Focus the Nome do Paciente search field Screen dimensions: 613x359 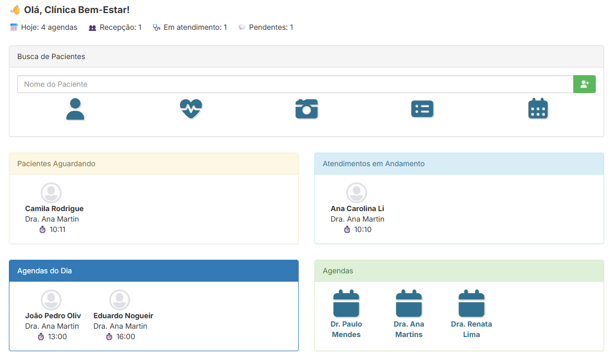tap(295, 84)
